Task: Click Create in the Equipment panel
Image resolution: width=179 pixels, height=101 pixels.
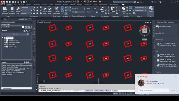Action: pyautogui.click(x=113, y=9)
